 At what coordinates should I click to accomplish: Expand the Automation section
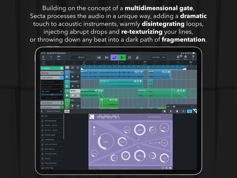[52, 107]
